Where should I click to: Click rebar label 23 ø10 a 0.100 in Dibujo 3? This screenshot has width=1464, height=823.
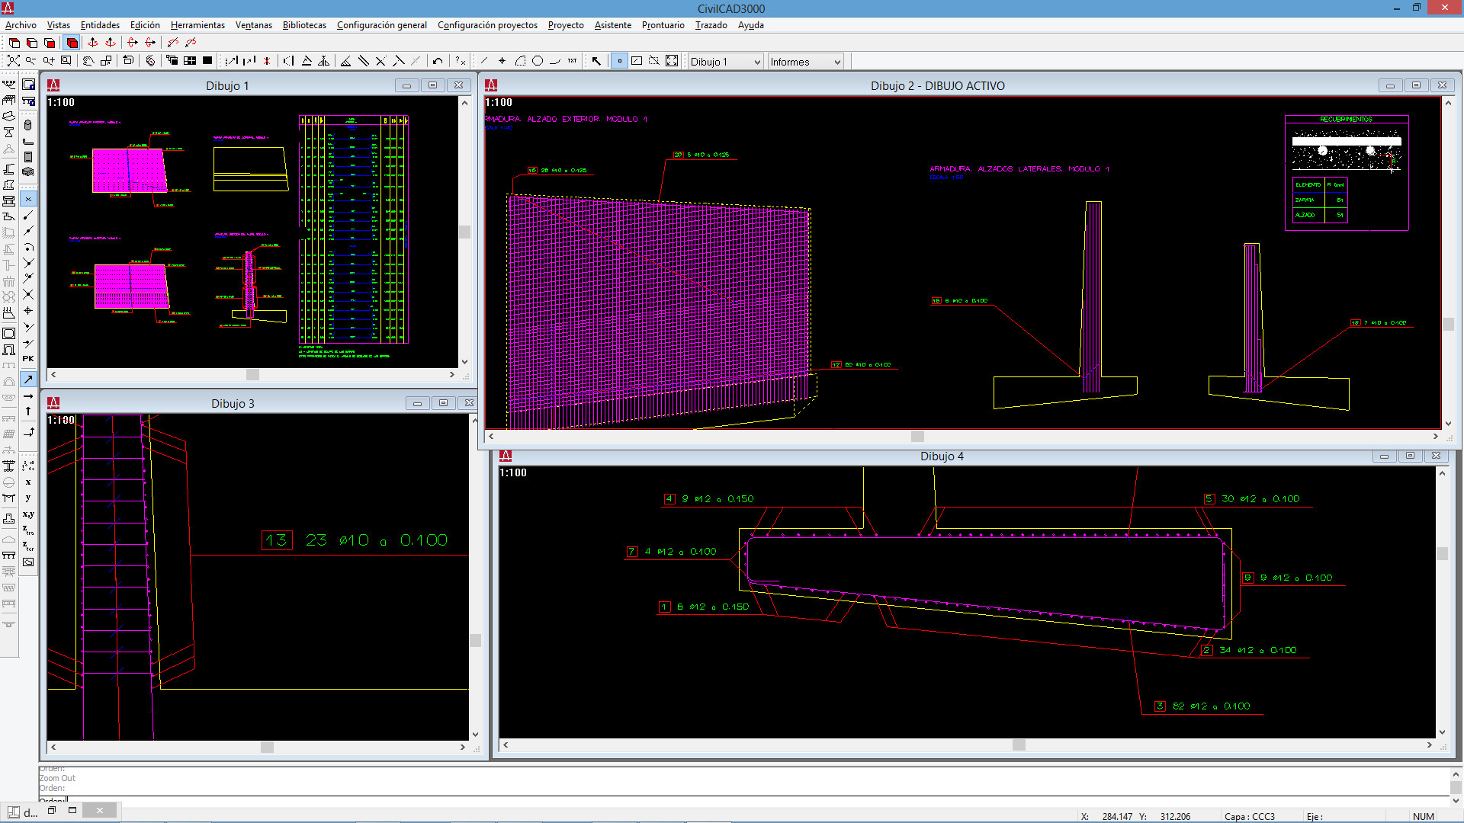coord(377,540)
